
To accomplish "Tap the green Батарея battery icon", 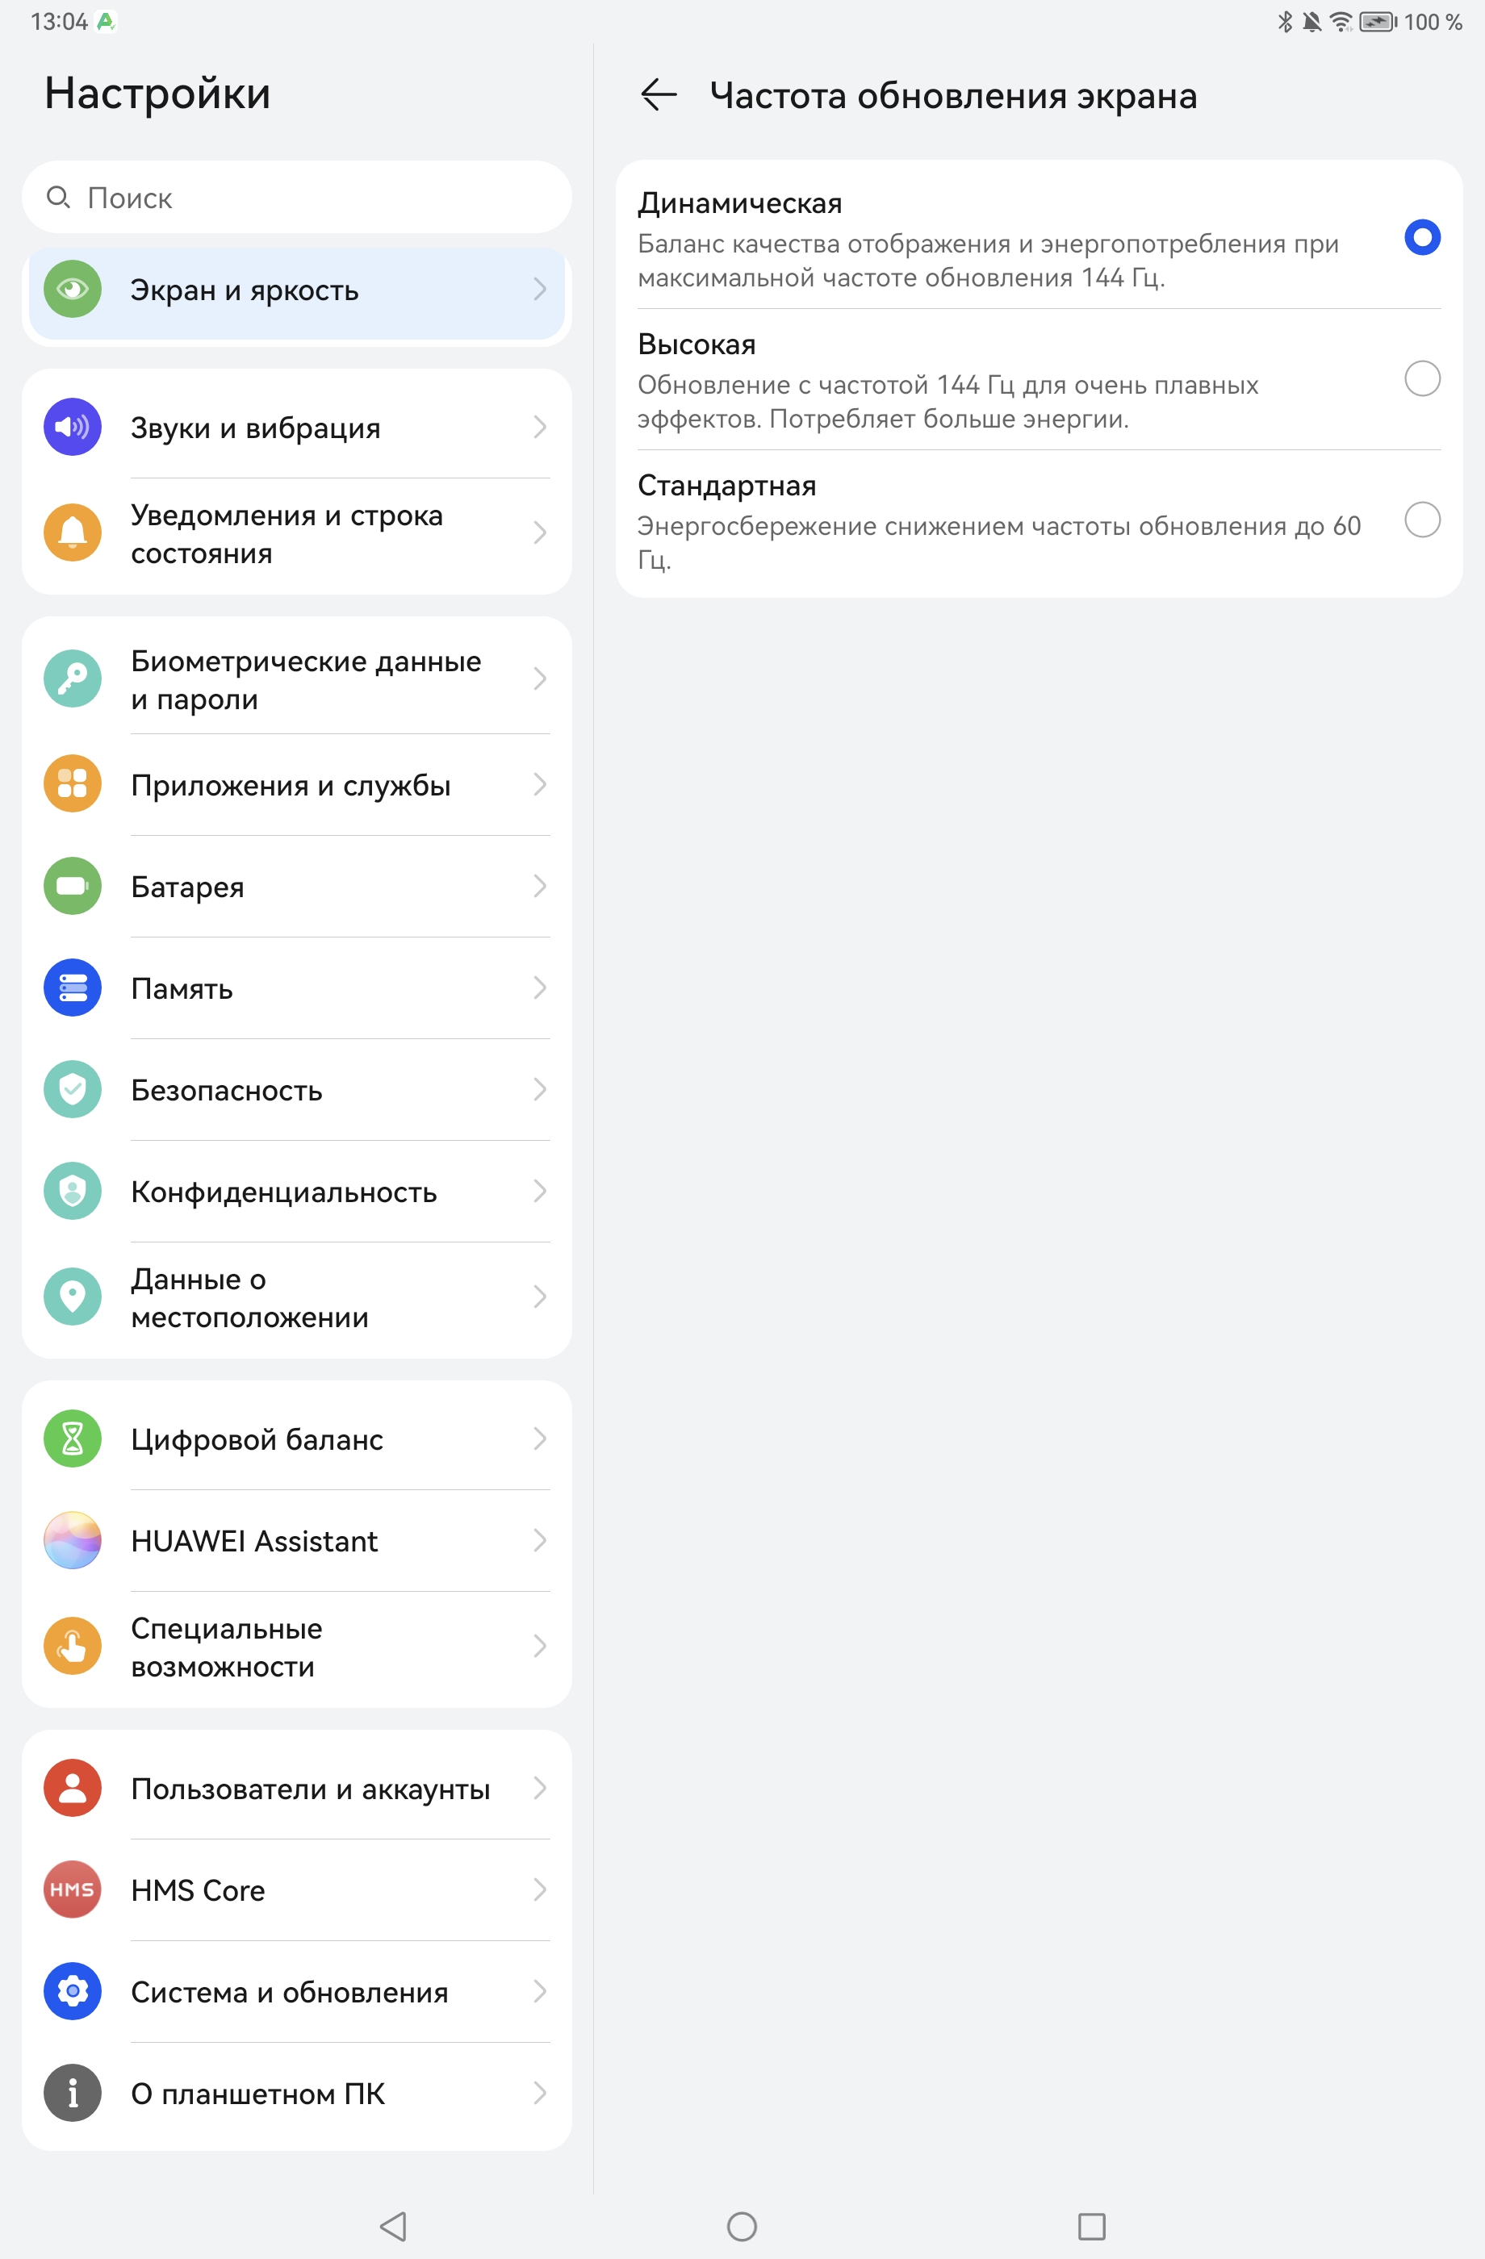I will [72, 886].
